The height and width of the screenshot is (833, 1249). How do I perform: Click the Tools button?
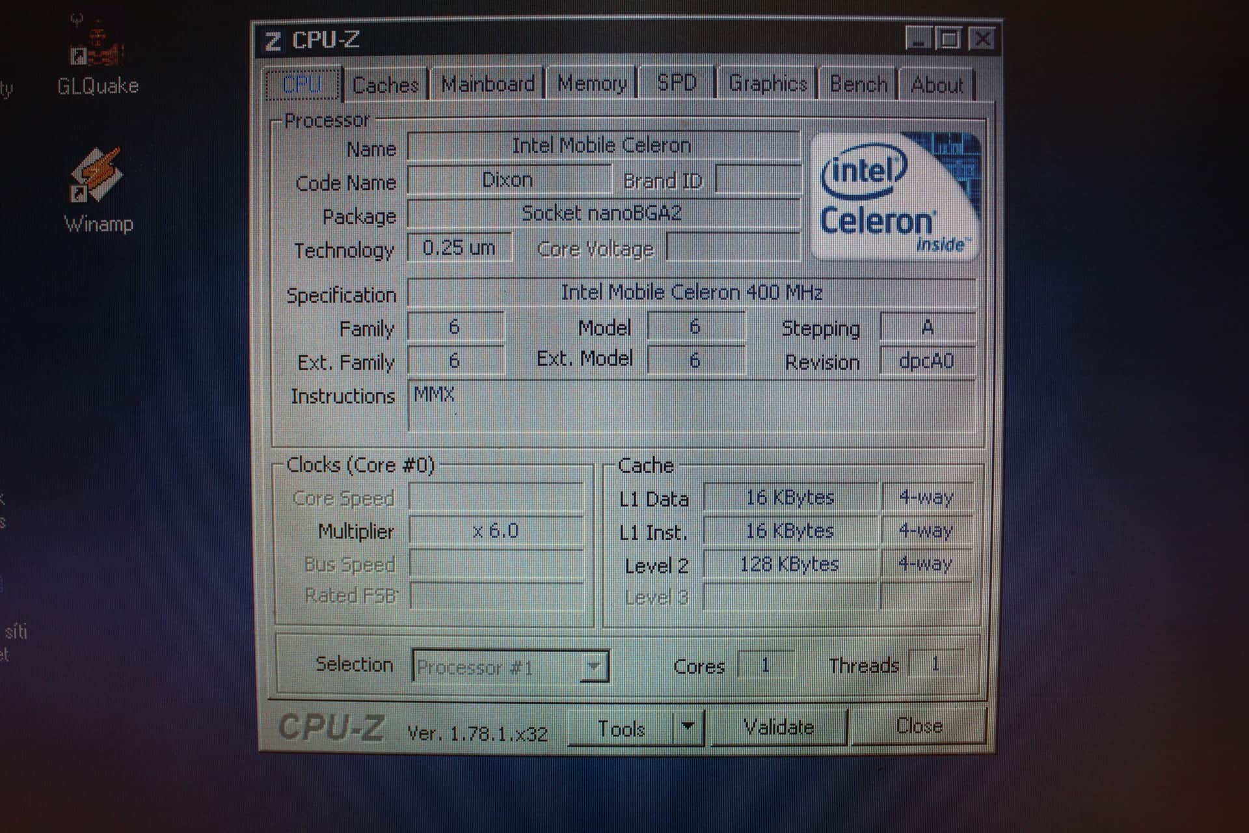point(621,728)
